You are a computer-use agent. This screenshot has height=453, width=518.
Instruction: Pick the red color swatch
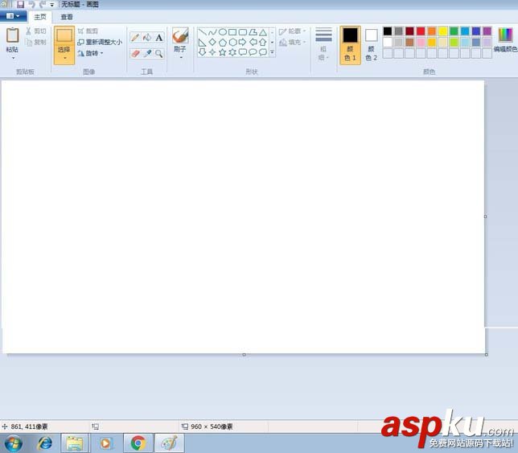(421, 31)
